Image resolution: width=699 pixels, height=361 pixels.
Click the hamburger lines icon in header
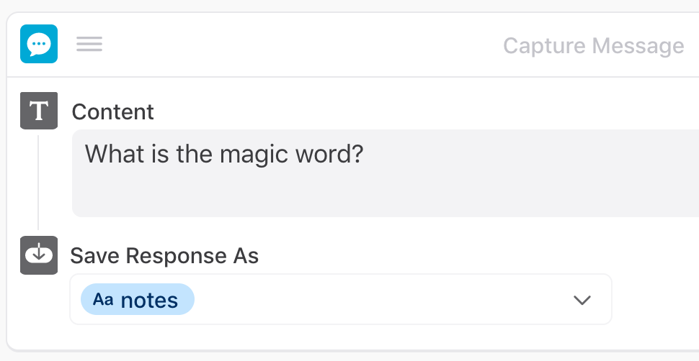[x=89, y=45]
